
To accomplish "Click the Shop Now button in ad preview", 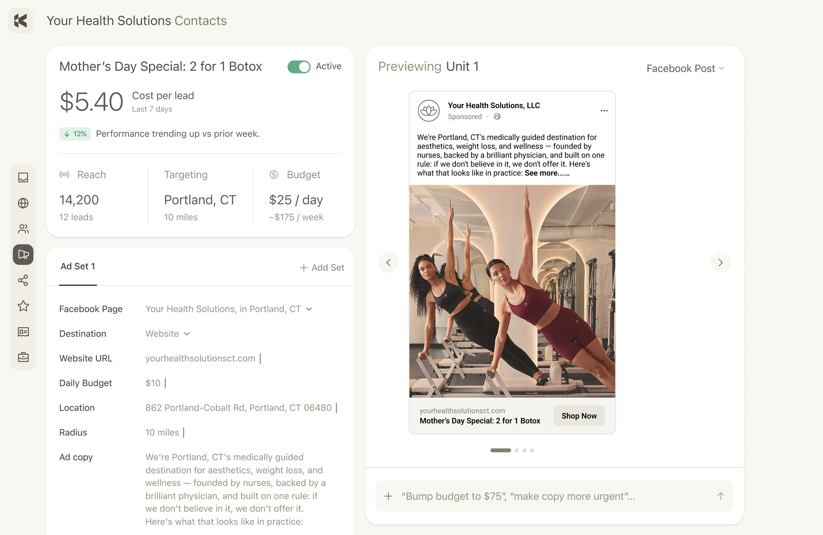I will (x=579, y=416).
